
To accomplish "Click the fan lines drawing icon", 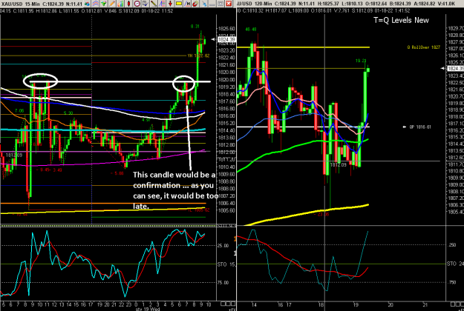I will [162, 4].
